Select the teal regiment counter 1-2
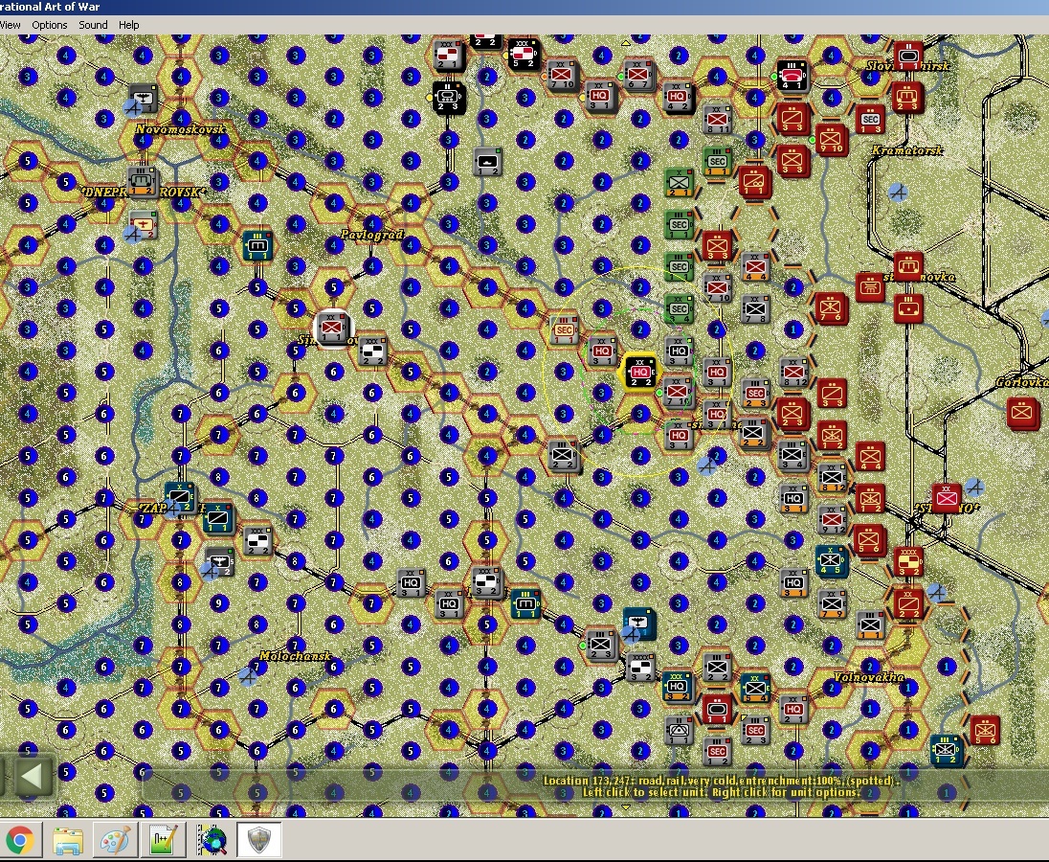The width and height of the screenshot is (1049, 862). point(946,751)
